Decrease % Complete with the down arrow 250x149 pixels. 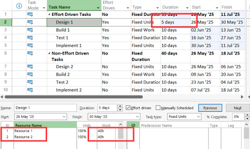tap(247, 118)
